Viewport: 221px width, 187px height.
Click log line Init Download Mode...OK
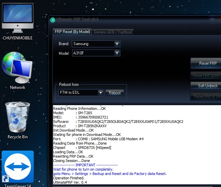click(x=73, y=130)
